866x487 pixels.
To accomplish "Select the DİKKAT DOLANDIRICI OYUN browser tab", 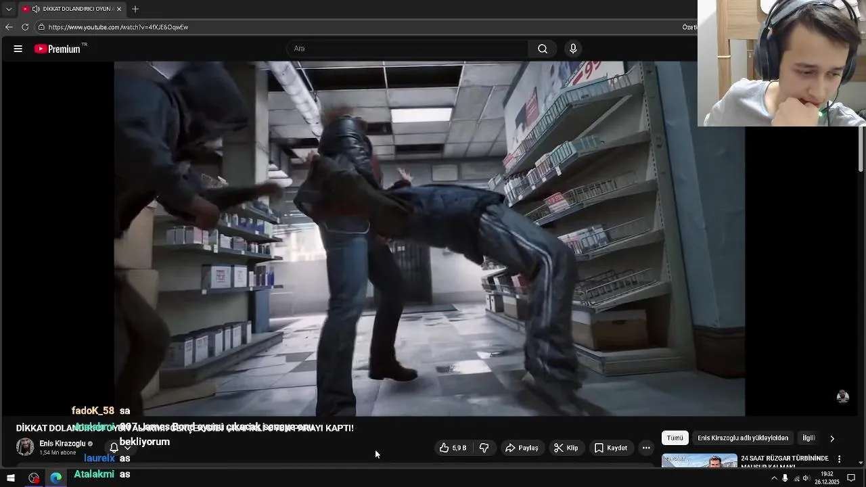I will tap(72, 9).
